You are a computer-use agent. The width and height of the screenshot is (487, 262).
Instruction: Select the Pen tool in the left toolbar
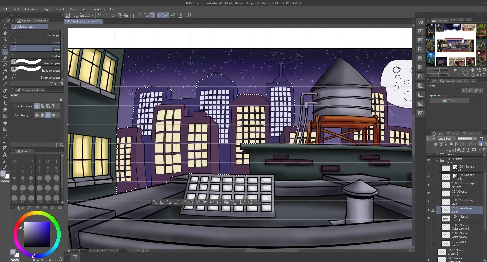coord(5,65)
